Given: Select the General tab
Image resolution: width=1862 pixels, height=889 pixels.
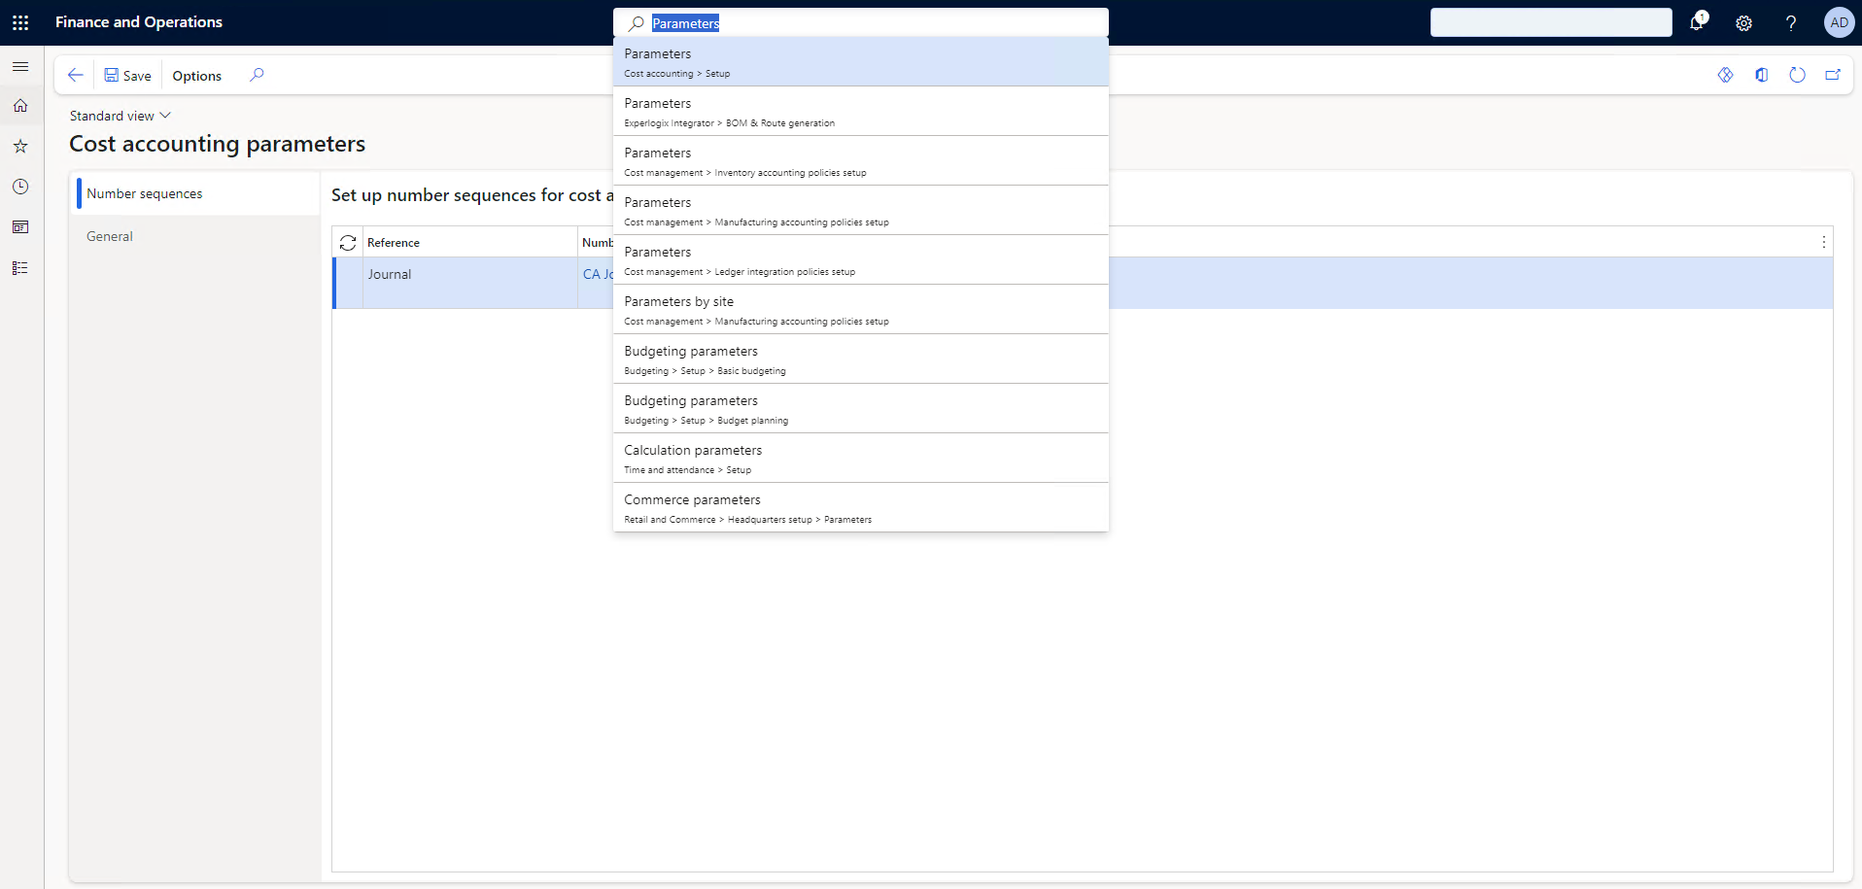Looking at the screenshot, I should click(x=197, y=236).
